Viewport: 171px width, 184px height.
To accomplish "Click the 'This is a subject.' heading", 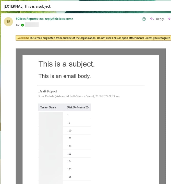I will (67, 64).
